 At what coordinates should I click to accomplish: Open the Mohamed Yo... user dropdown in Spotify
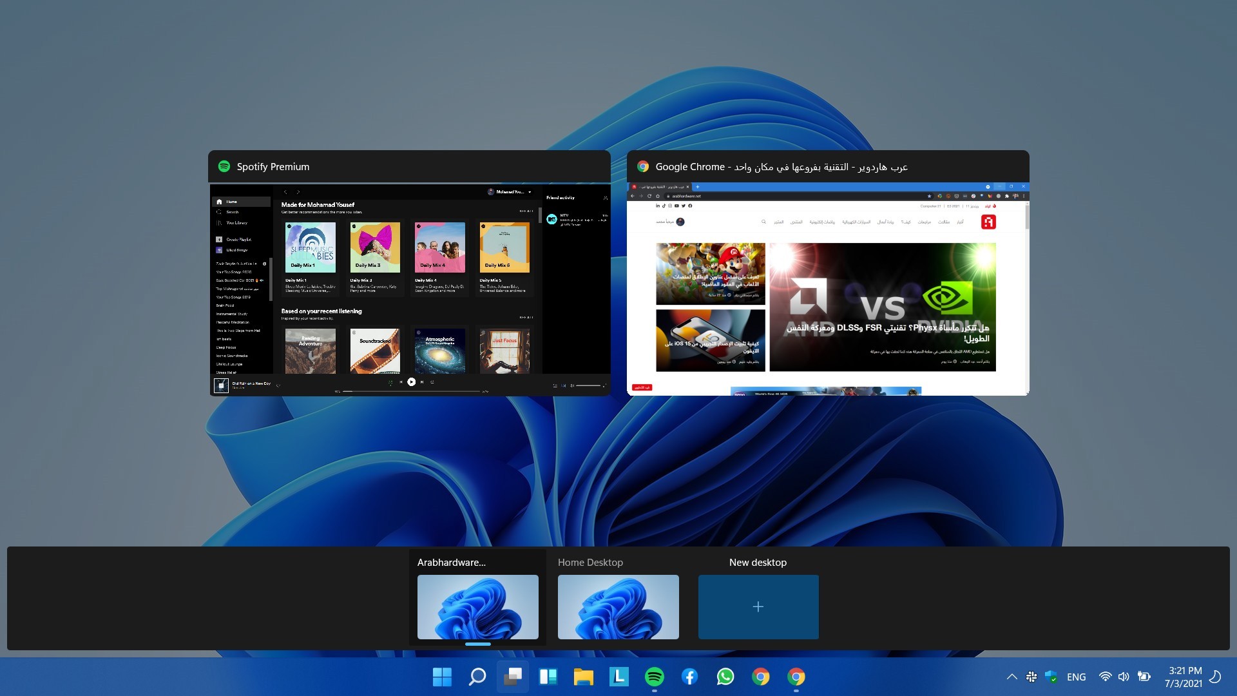click(510, 191)
